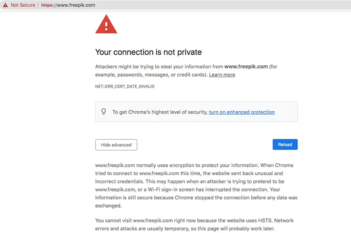Screen dimensions: 351x233
Task: Click the "Your connection is not private" heading
Action: coord(148,52)
